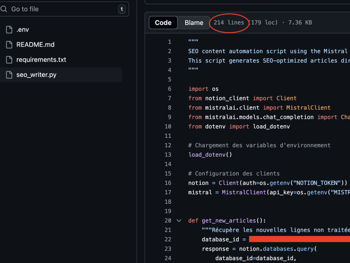350x263 pixels.
Task: Click line number 24
Action: click(x=168, y=258)
